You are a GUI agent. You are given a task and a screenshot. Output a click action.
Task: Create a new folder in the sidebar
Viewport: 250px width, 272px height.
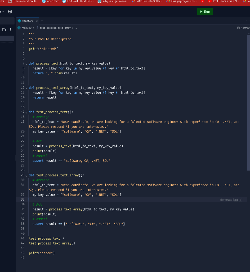pyautogui.click(x=4, y=30)
